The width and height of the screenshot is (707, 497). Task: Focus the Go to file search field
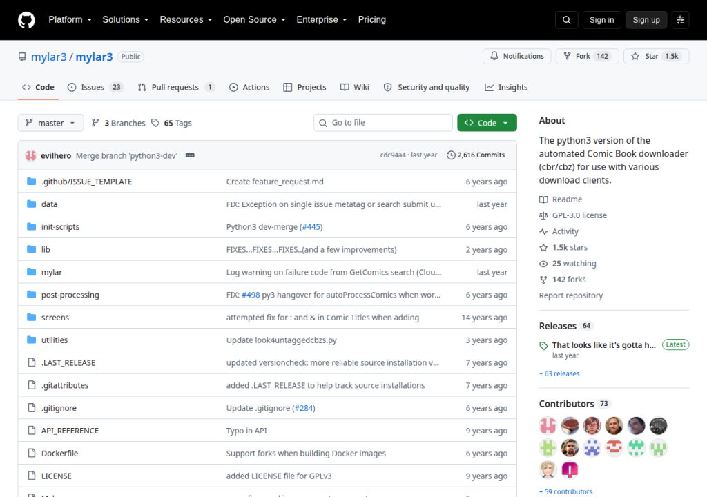pyautogui.click(x=382, y=123)
